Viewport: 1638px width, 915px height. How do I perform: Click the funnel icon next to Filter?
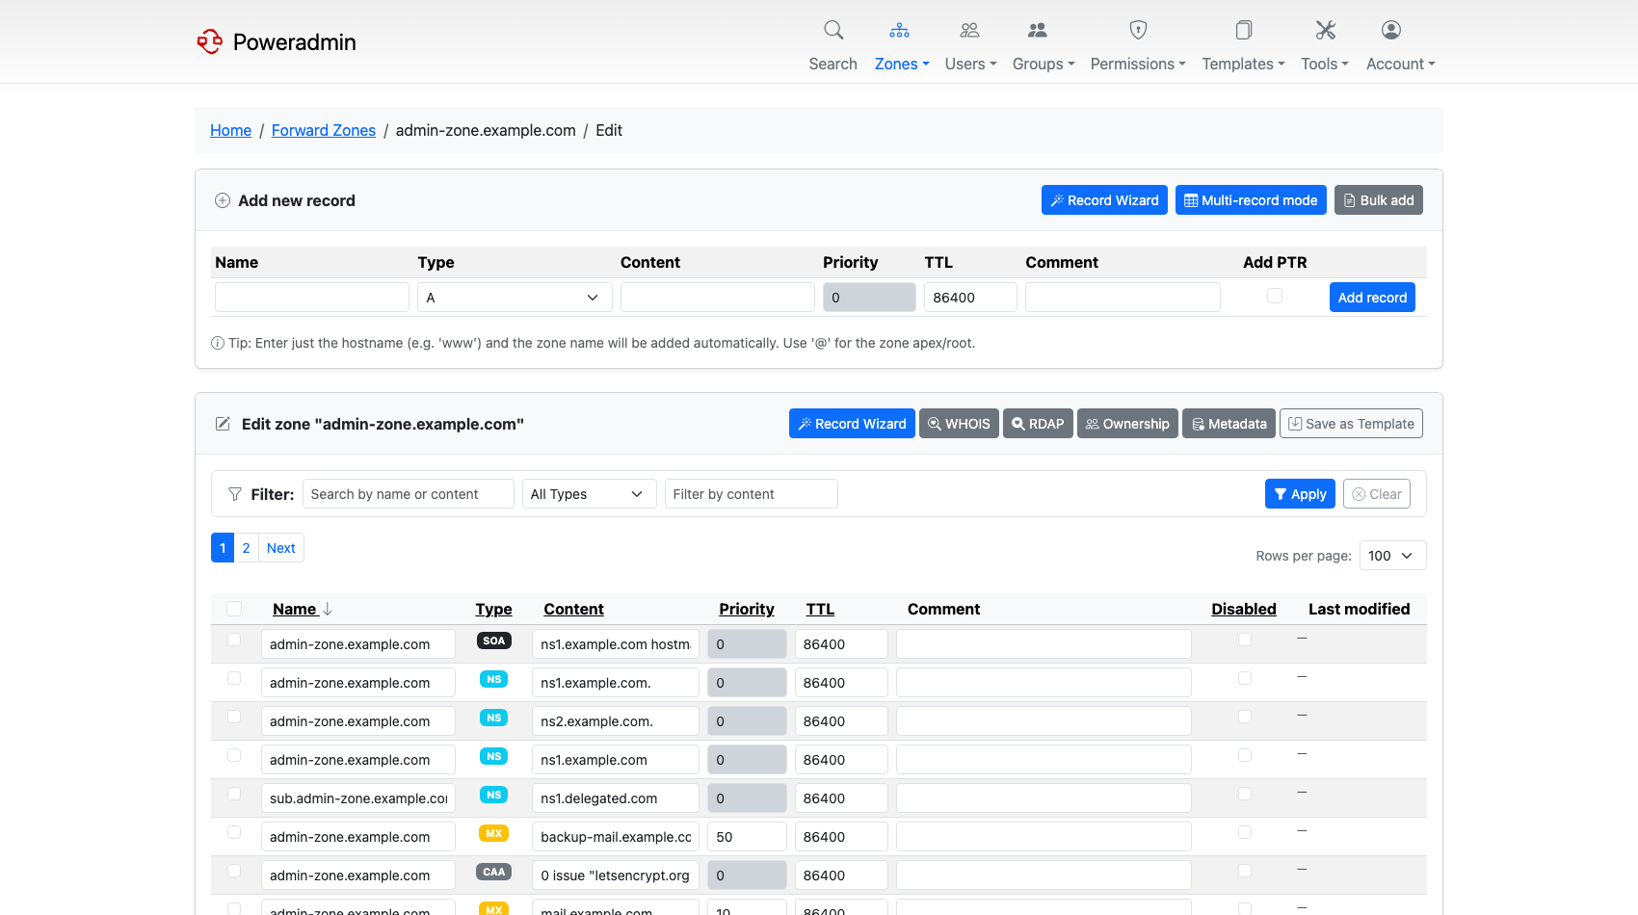[x=235, y=494]
